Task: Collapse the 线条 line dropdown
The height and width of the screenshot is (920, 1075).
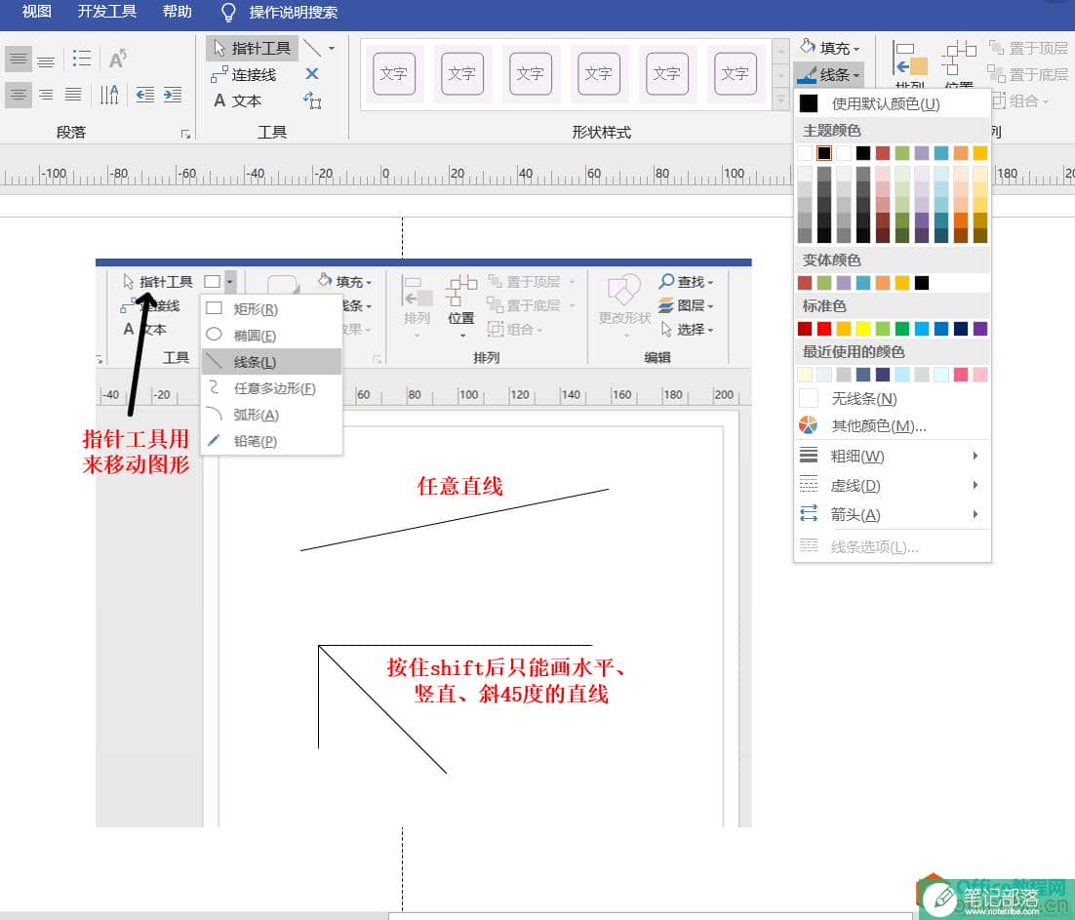Action: pos(828,74)
